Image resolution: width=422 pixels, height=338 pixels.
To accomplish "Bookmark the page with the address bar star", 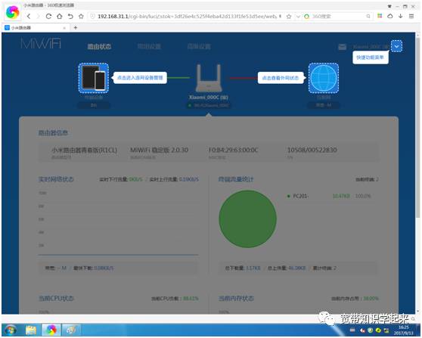I will pos(289,17).
